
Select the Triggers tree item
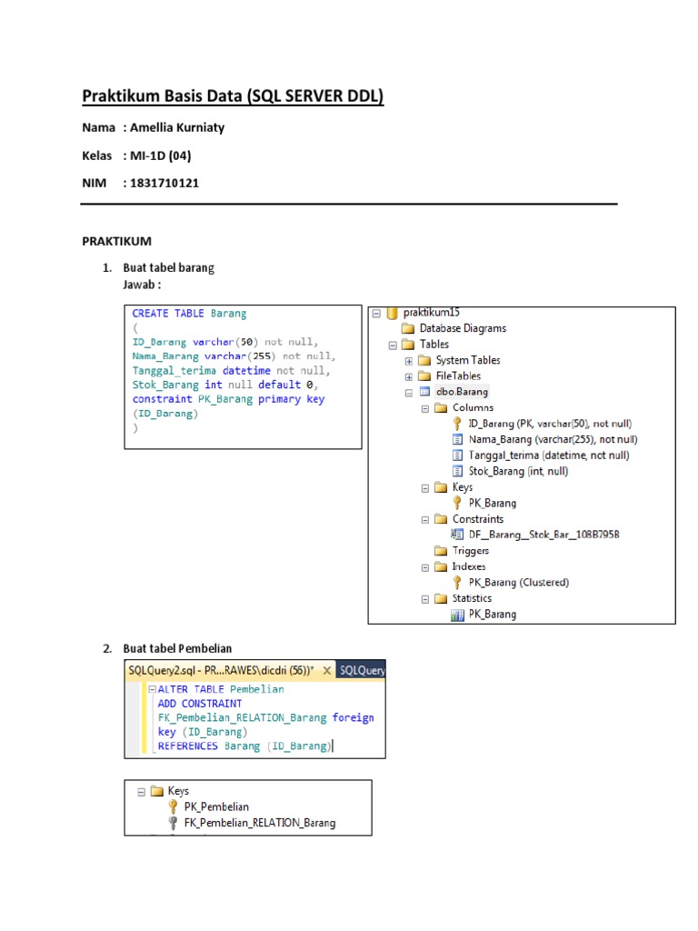pyautogui.click(x=471, y=551)
